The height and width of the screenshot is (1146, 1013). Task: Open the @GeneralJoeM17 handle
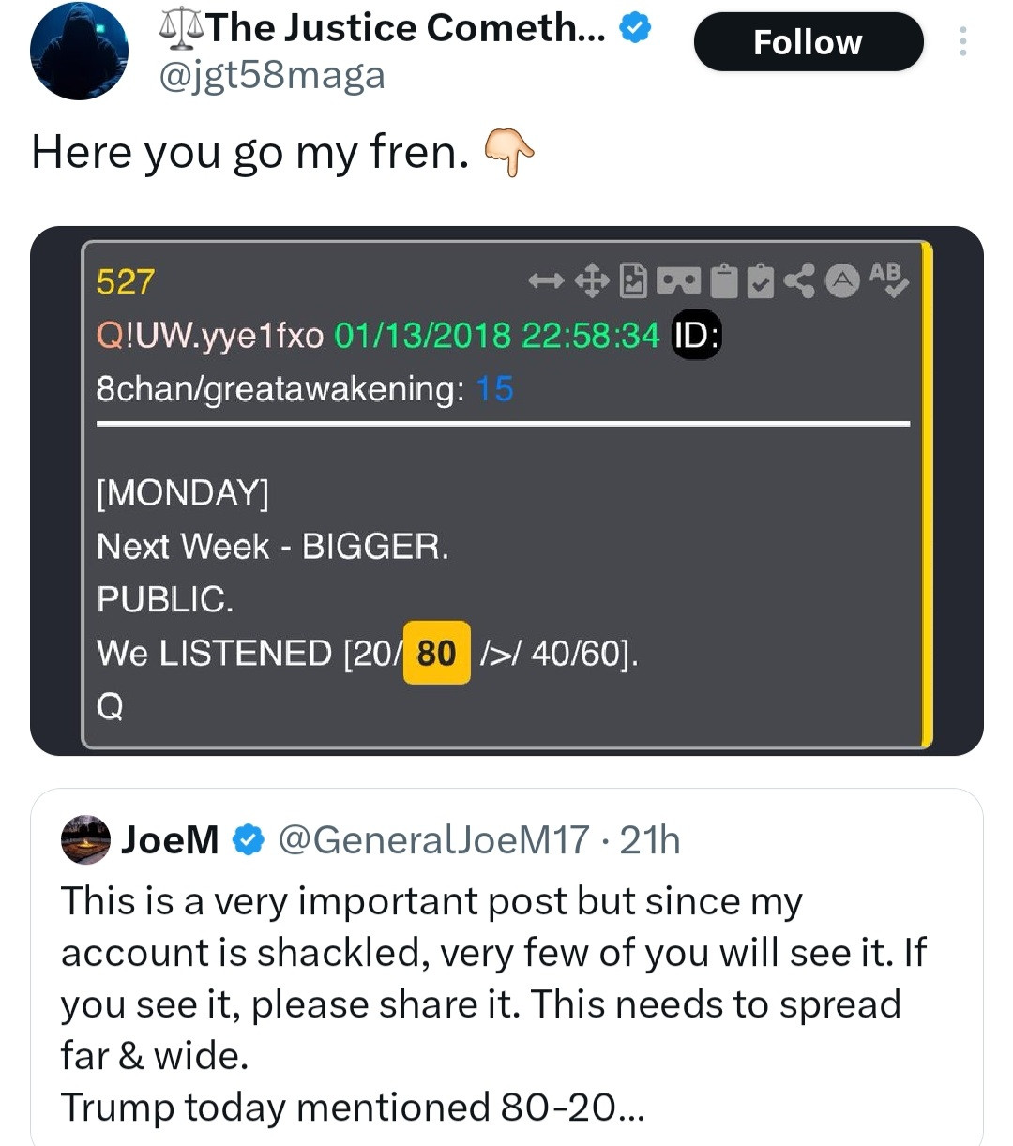pyautogui.click(x=433, y=840)
